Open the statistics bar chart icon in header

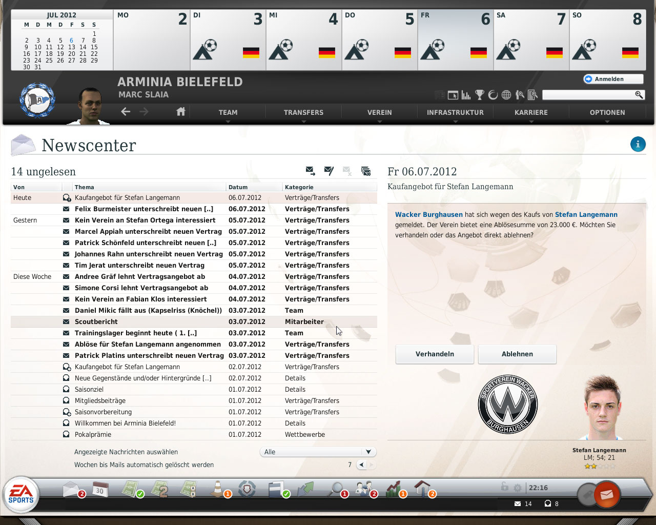pyautogui.click(x=466, y=95)
